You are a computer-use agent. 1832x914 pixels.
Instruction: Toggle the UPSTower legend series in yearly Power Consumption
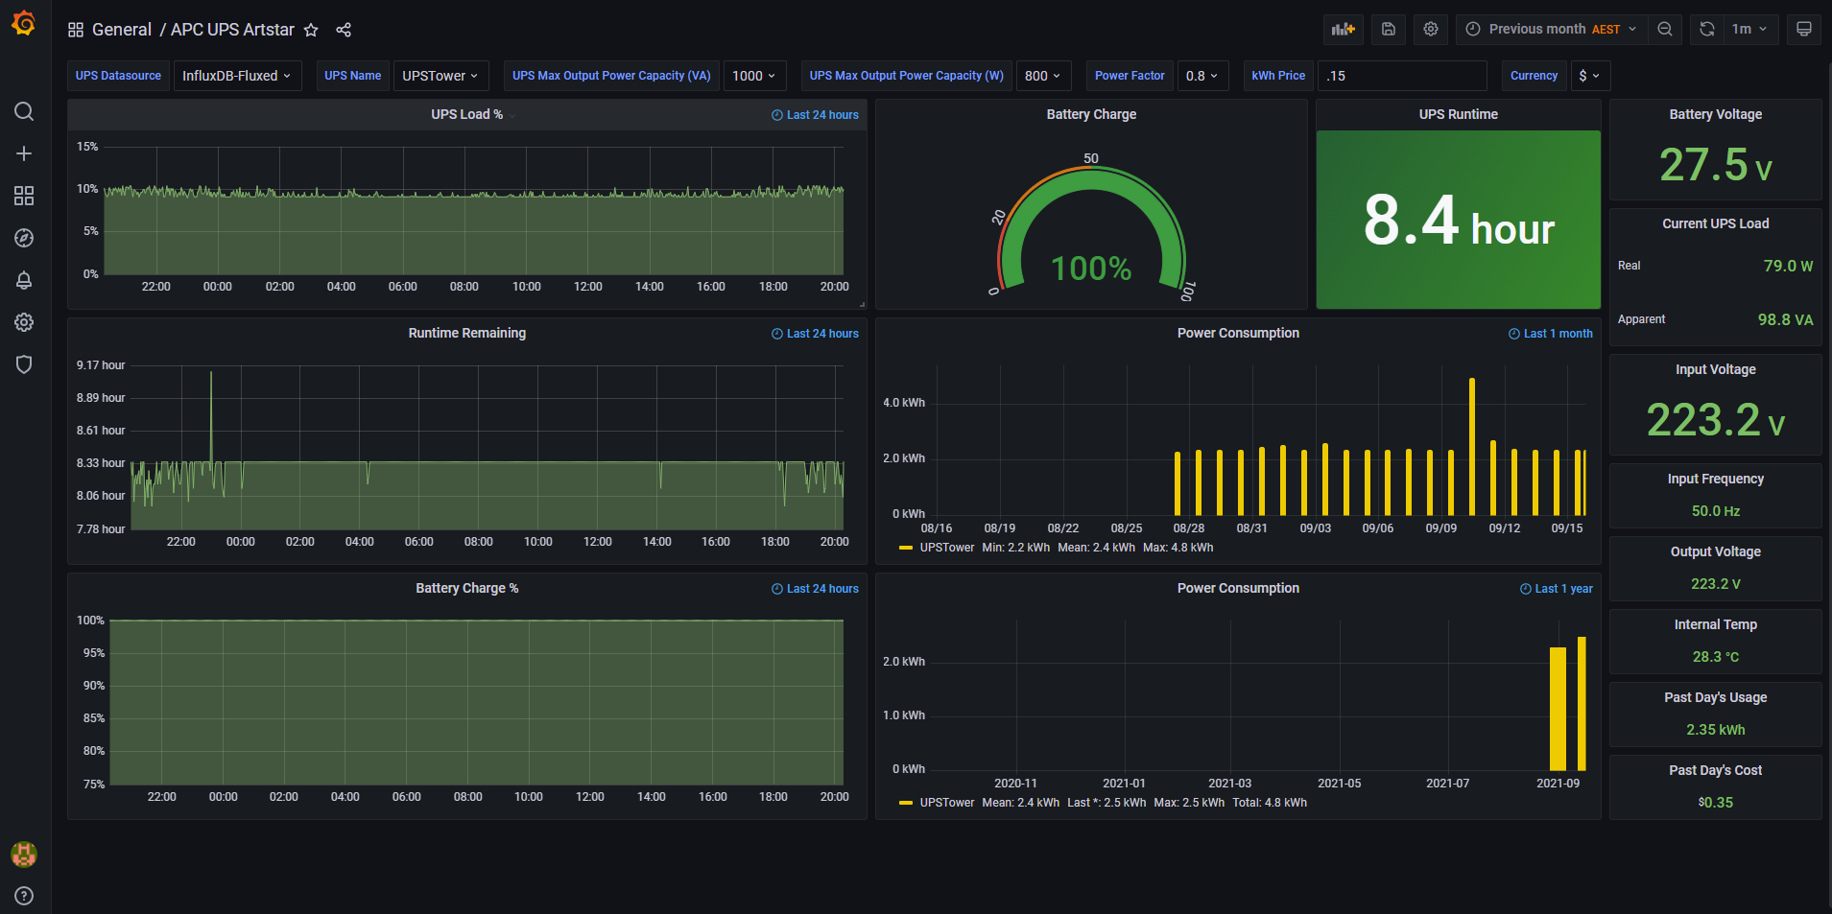946,803
